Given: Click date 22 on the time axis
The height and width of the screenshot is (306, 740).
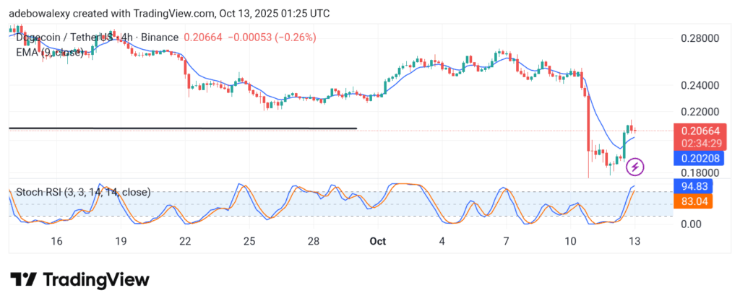Looking at the screenshot, I should click(185, 241).
